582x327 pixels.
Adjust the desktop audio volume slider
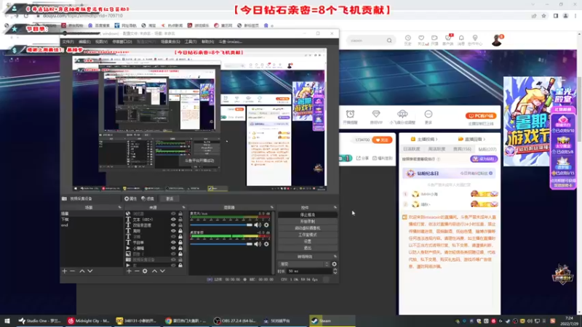pyautogui.click(x=221, y=244)
